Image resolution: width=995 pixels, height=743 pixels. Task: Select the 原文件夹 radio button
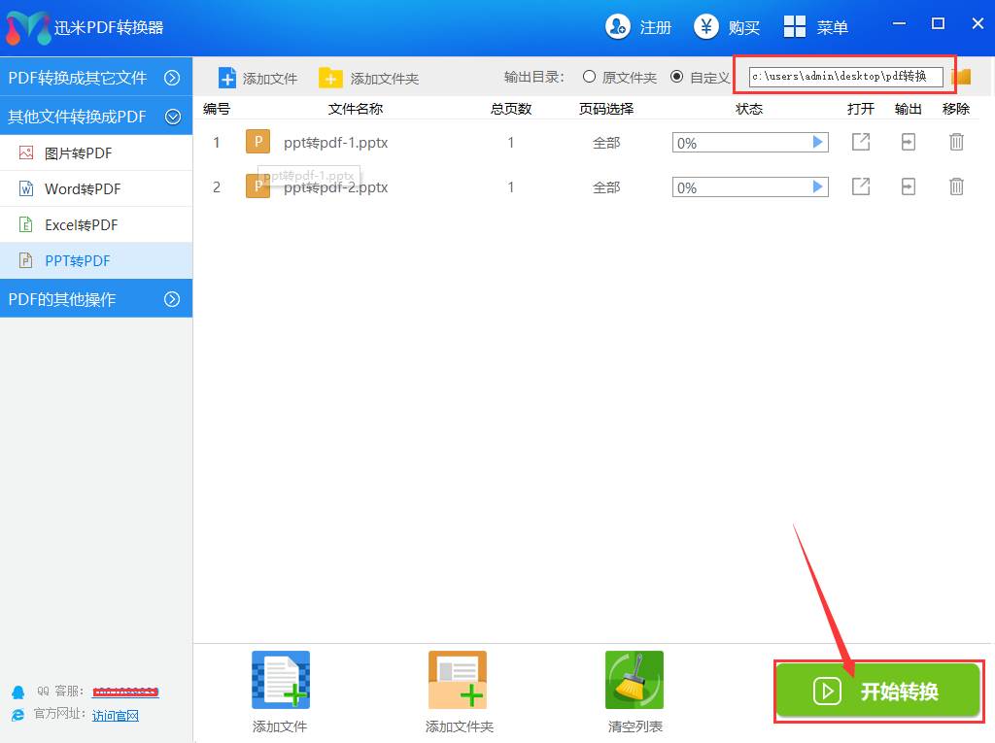pos(589,77)
